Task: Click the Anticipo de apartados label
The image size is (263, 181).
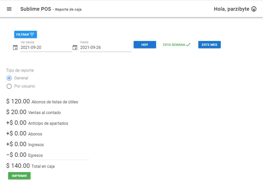Action: (x=48, y=123)
